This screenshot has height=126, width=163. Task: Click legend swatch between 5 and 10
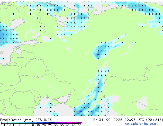click(28, 123)
